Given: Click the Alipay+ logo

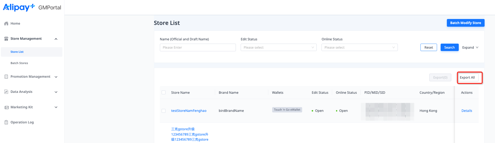Looking at the screenshot, I should click(19, 7).
